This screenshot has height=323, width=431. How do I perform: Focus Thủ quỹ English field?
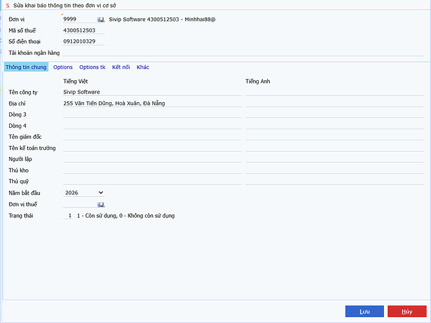point(334,181)
